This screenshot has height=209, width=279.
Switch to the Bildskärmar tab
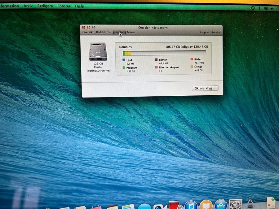tap(104, 32)
